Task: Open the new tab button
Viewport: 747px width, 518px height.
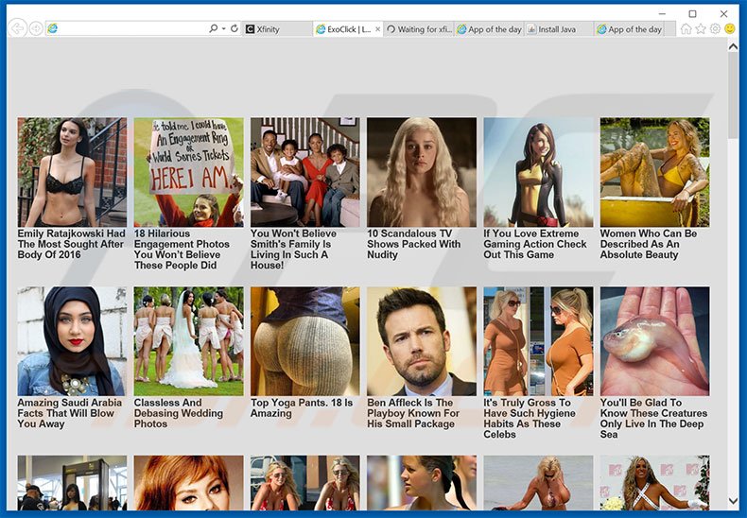Action: pyautogui.click(x=669, y=29)
